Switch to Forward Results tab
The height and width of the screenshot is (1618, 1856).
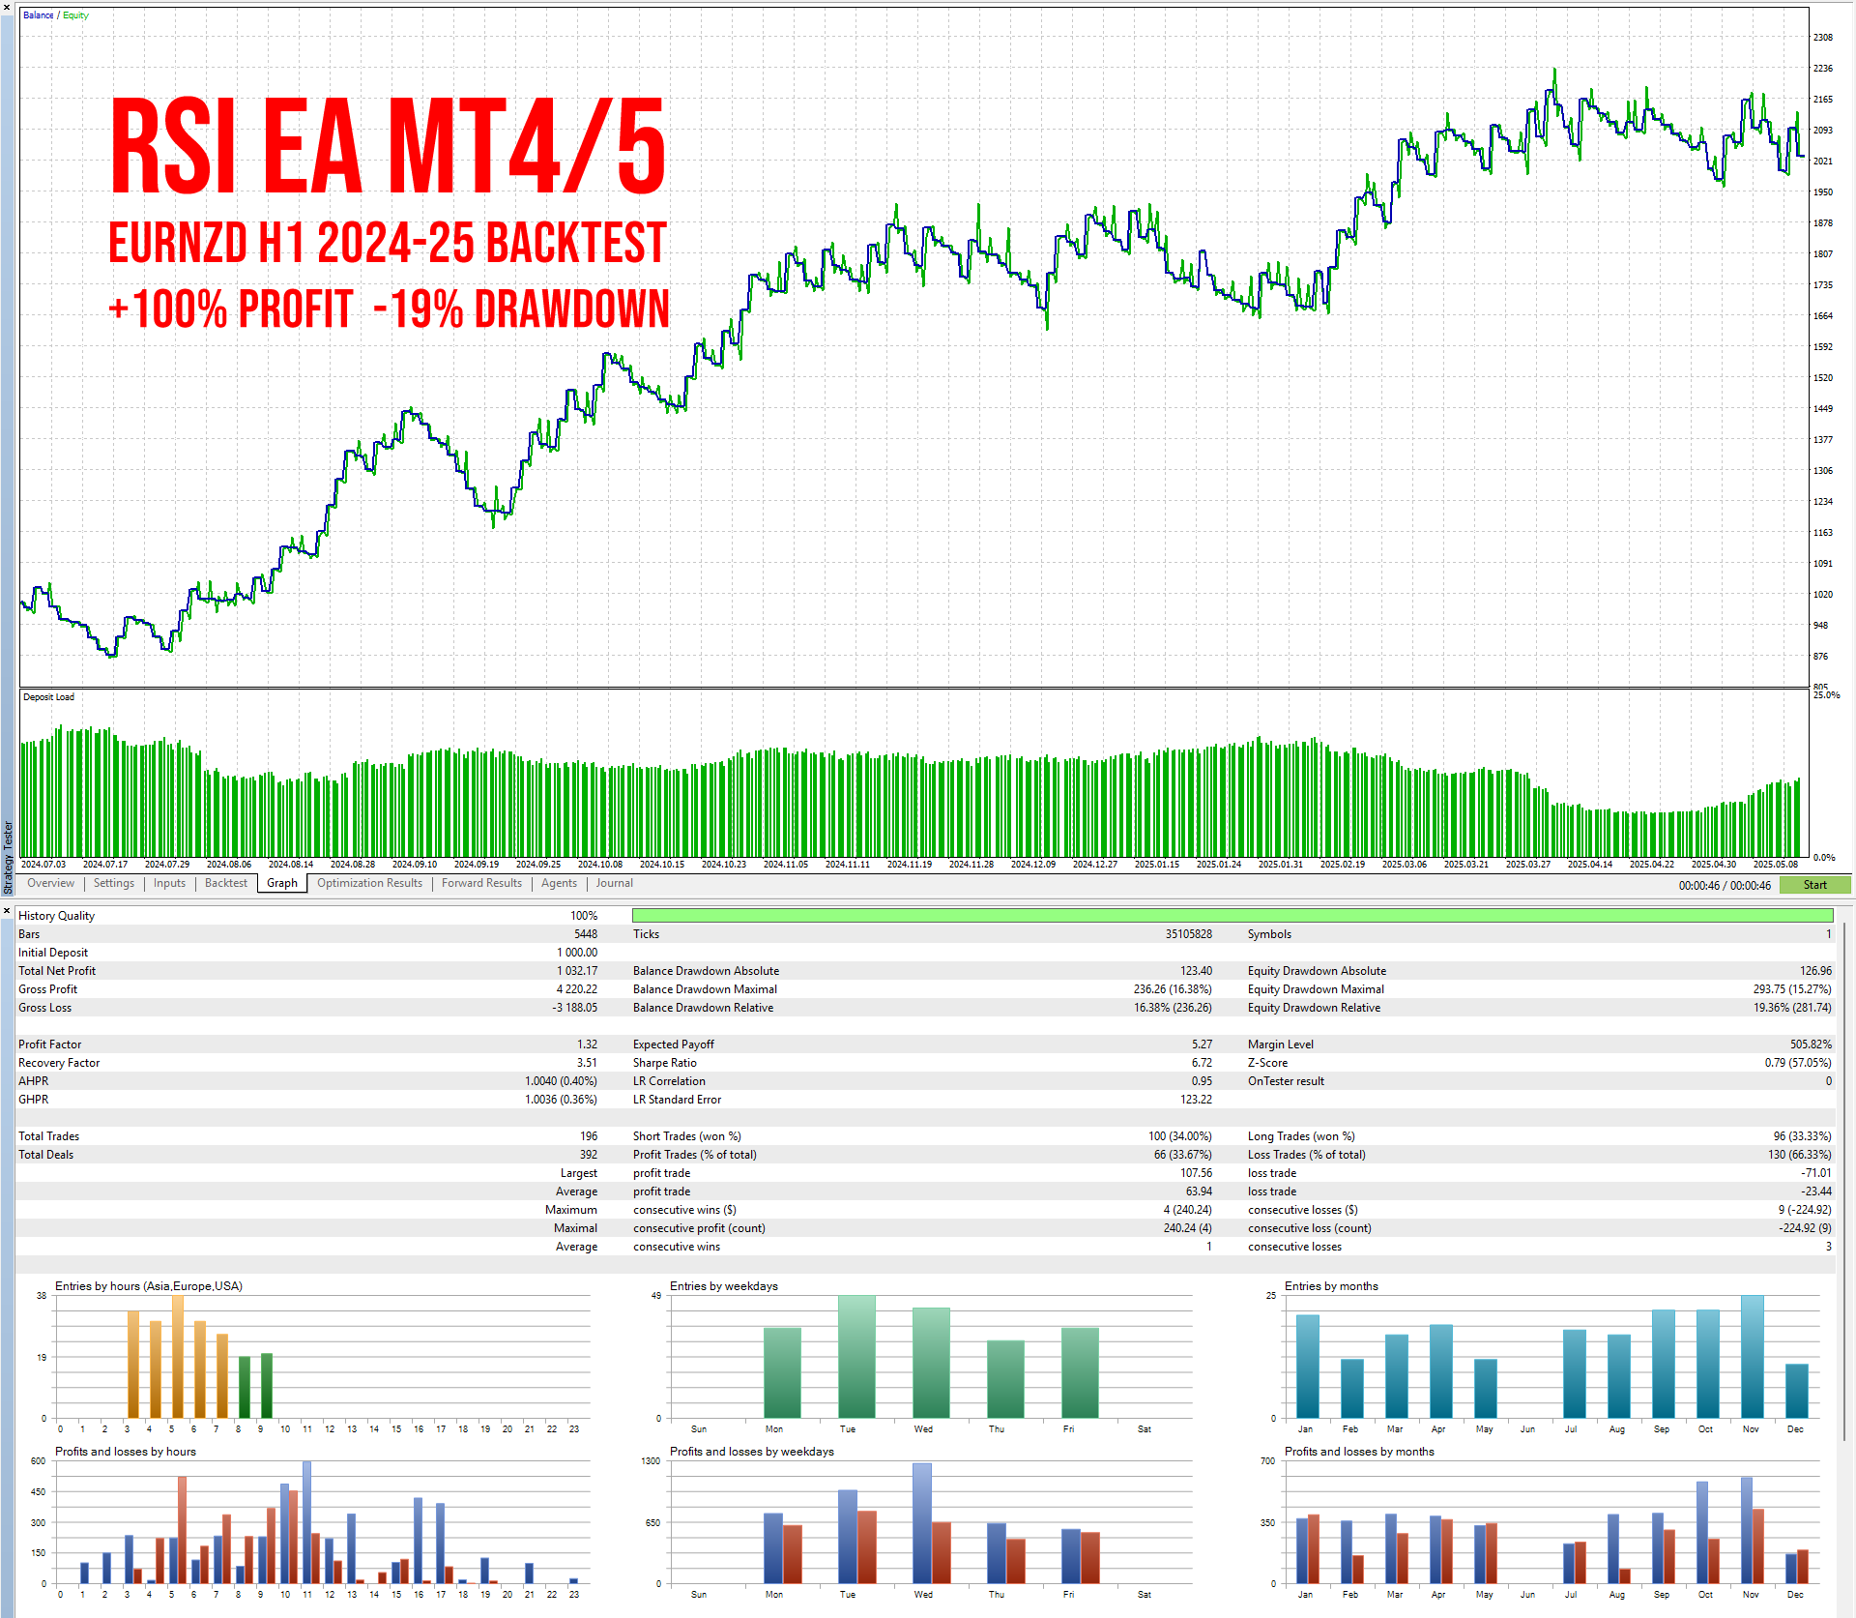481,883
